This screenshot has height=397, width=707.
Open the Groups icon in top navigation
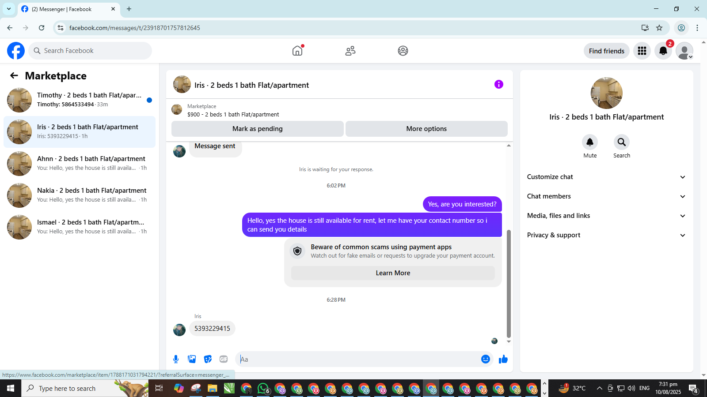[403, 51]
